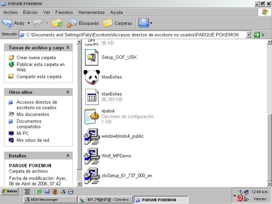Select the Lunar IPS file icon
This screenshot has height=204, width=272.
[x=91, y=42]
